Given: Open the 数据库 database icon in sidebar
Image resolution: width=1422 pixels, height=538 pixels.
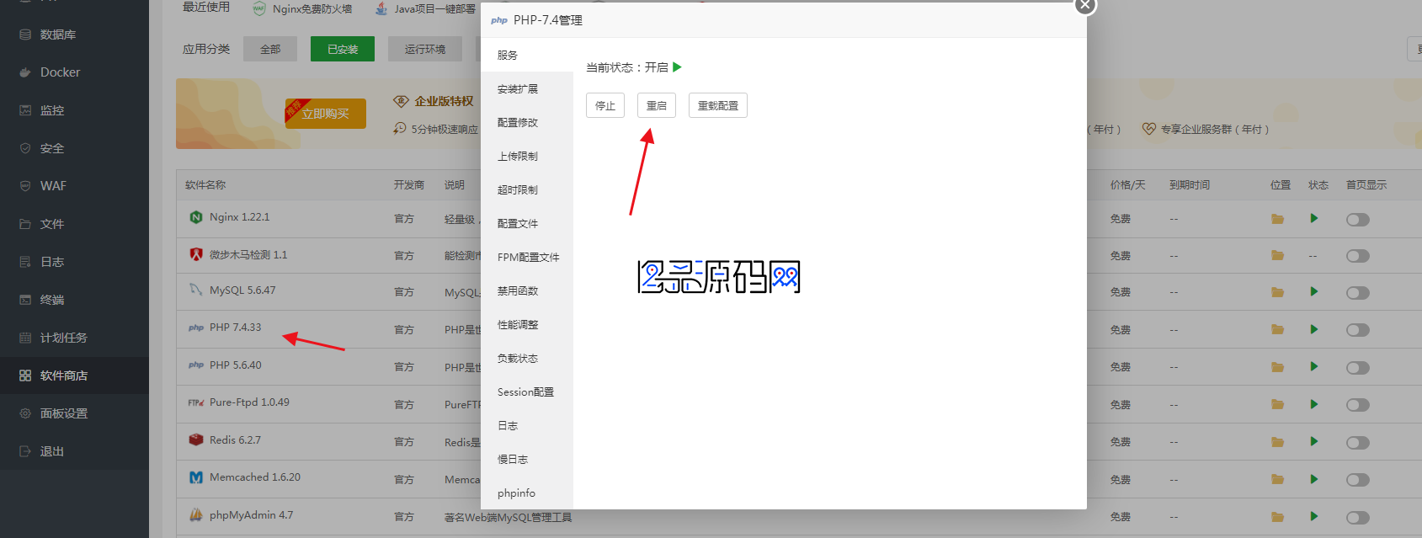Looking at the screenshot, I should pos(25,35).
